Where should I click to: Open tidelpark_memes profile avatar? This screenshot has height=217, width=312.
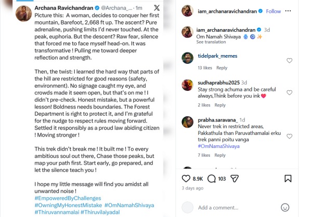coord(188,58)
